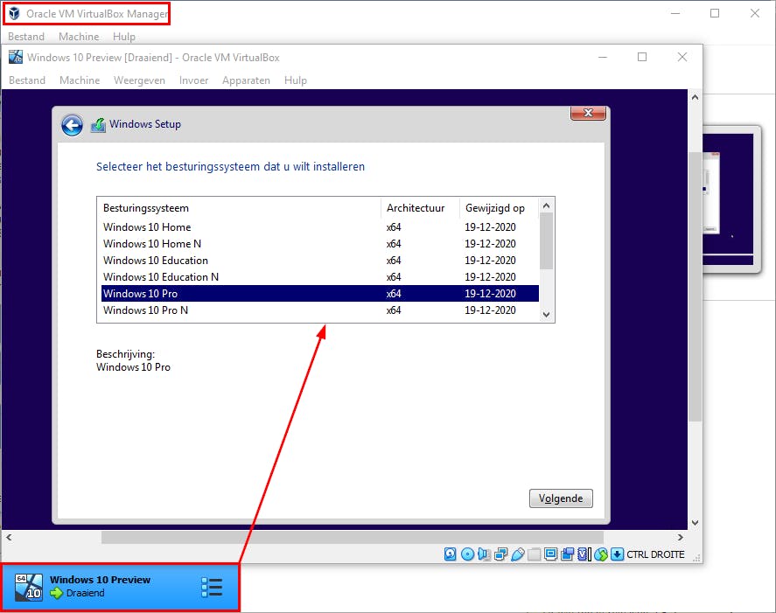
Task: Open the VM tools list menu icon
Action: click(212, 587)
